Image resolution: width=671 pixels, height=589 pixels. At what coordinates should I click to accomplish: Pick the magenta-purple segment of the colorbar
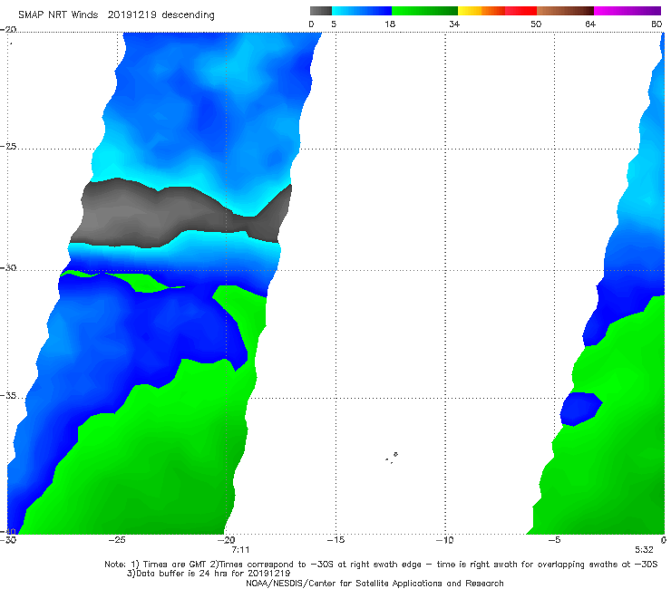point(627,11)
